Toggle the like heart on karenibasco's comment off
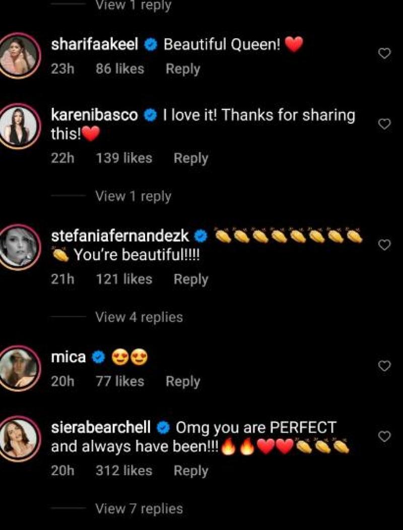The width and height of the screenshot is (403, 530). 385,123
